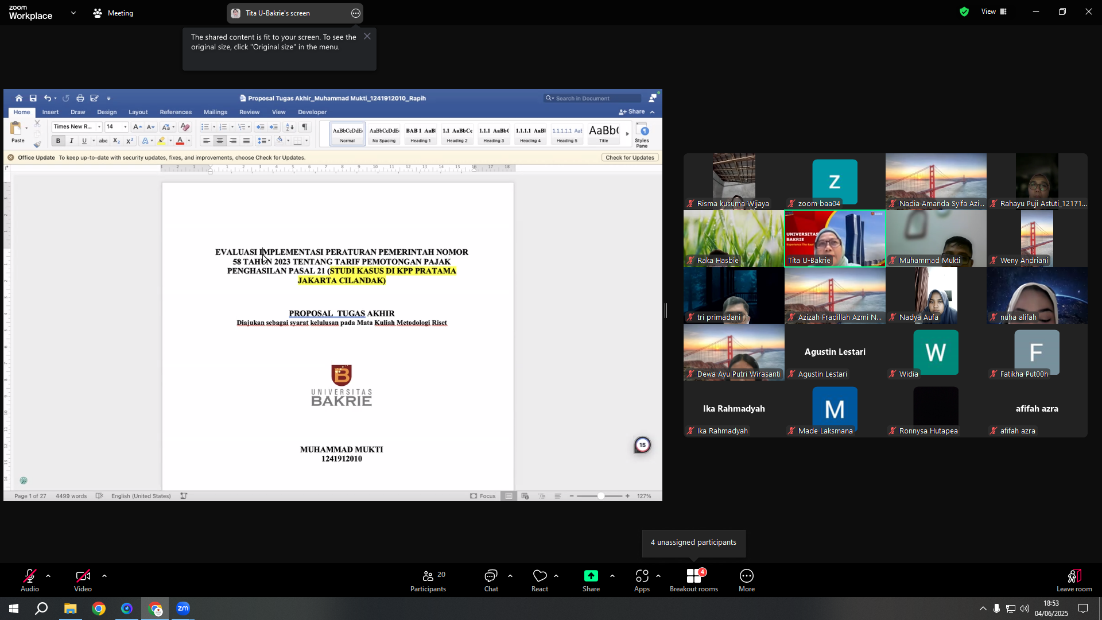Click the Search in Document field
Image resolution: width=1102 pixels, height=620 pixels.
pos(592,98)
